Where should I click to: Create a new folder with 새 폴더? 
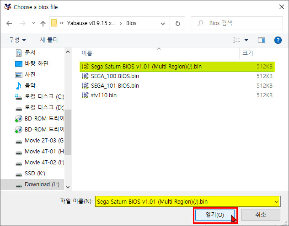pos(49,40)
